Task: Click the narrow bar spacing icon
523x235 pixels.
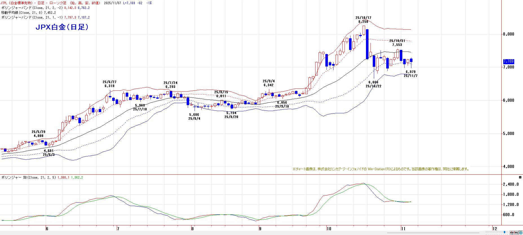Action: coord(512,233)
